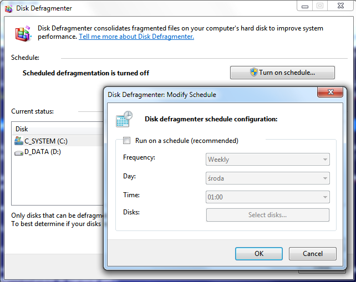
Task: Click the Disks label
Action: (131, 212)
